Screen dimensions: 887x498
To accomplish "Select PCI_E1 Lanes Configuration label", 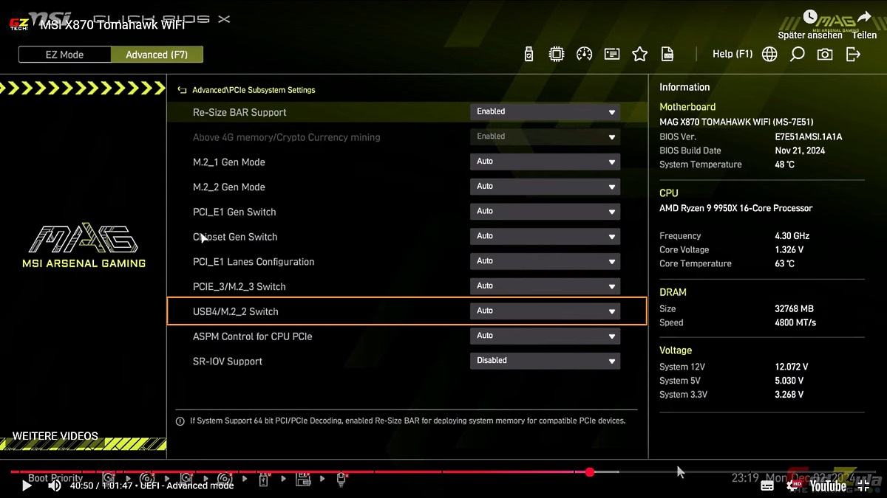I will (x=254, y=262).
